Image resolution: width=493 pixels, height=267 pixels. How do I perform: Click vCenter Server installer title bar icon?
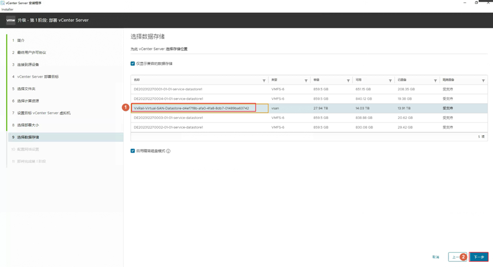tap(3, 3)
